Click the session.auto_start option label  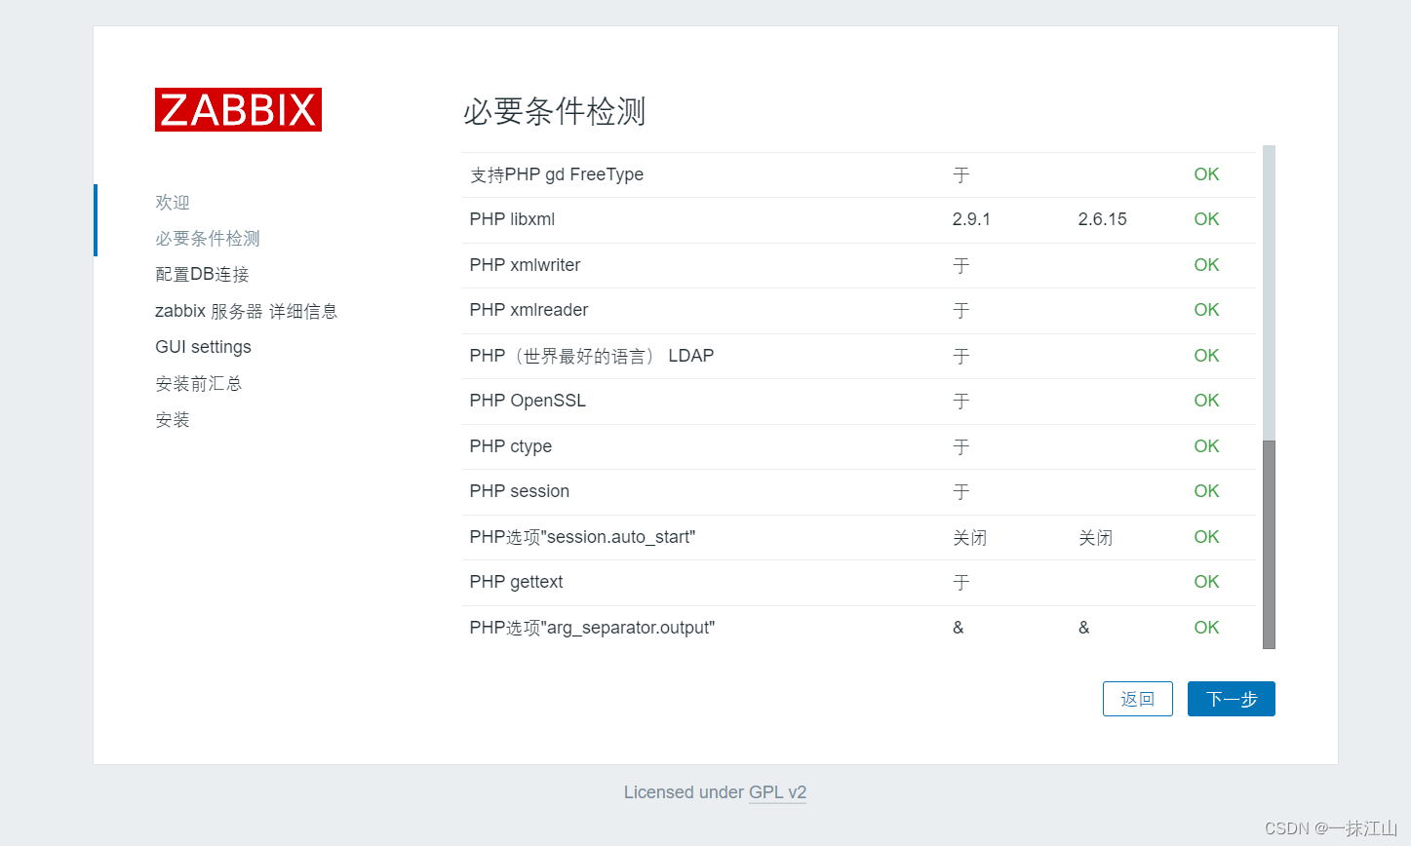[x=582, y=537]
